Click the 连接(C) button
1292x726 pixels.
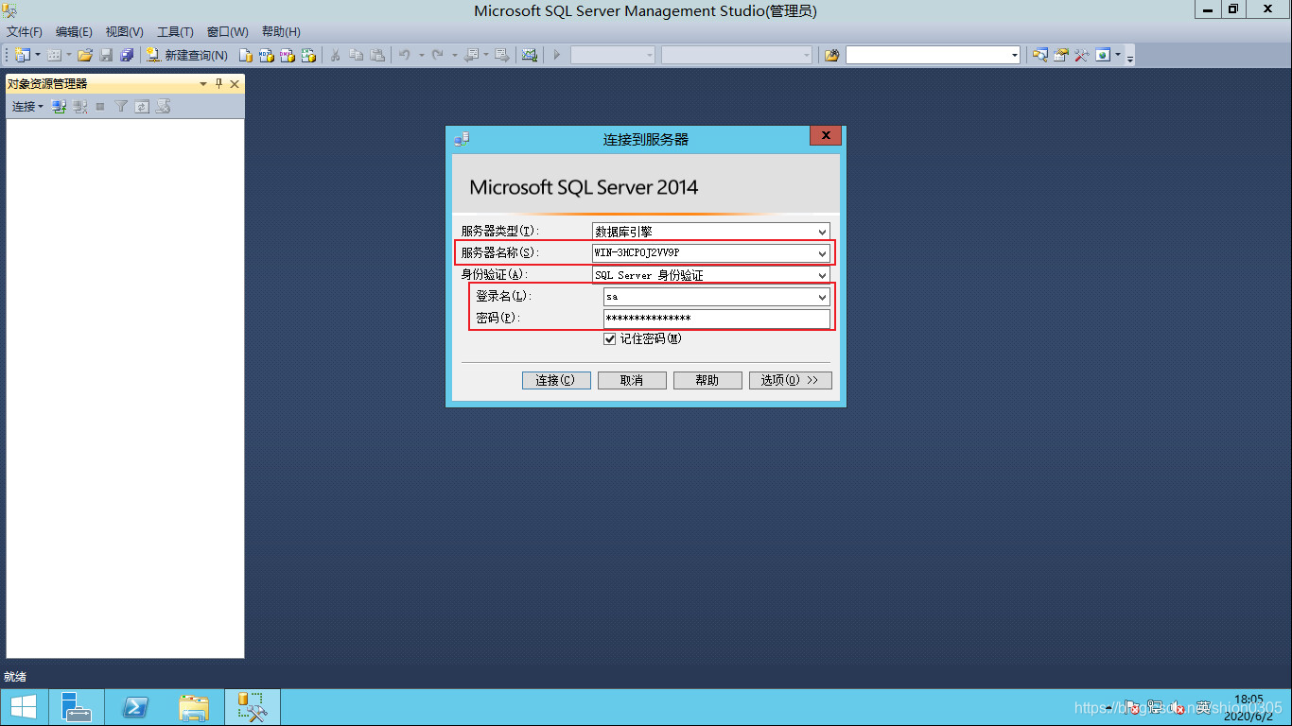click(x=556, y=380)
